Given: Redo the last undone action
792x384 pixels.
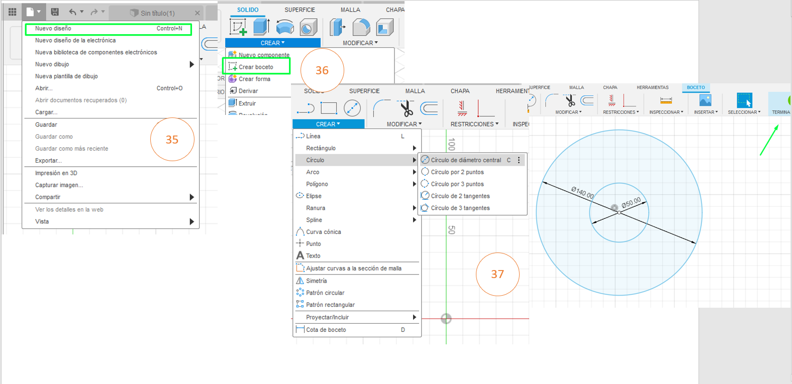Looking at the screenshot, I should (x=94, y=12).
